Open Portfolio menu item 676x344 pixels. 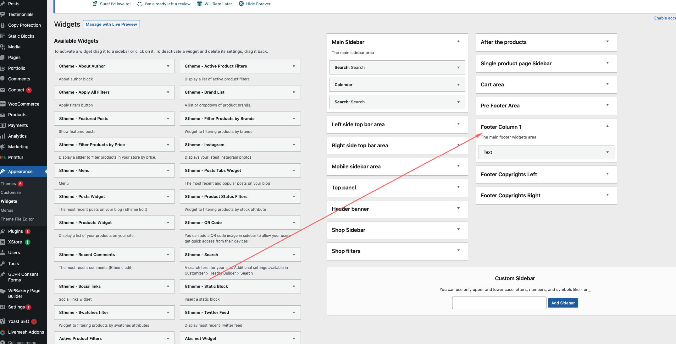click(x=17, y=68)
